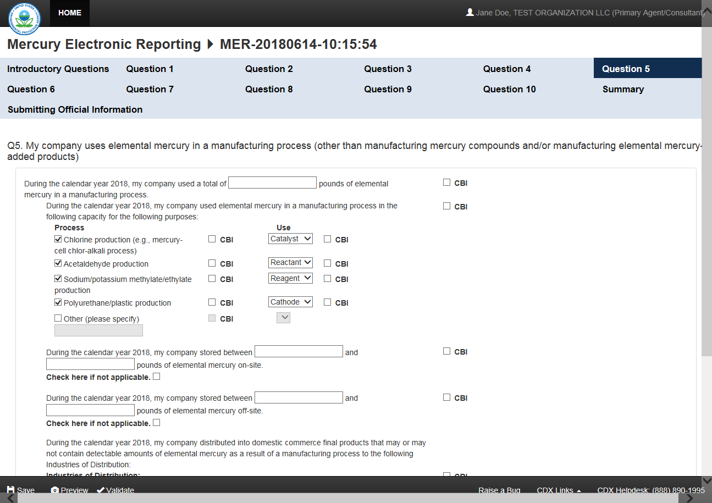Click the Validate checkmark icon
This screenshot has height=503, width=712.
tap(101, 490)
